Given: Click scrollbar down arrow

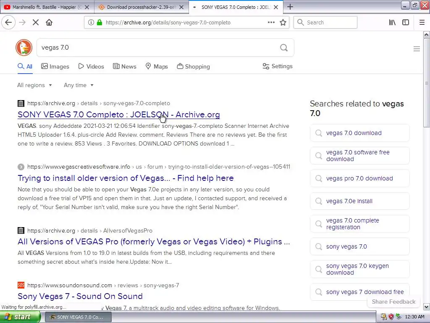Looking at the screenshot, I should pyautogui.click(x=427, y=307).
